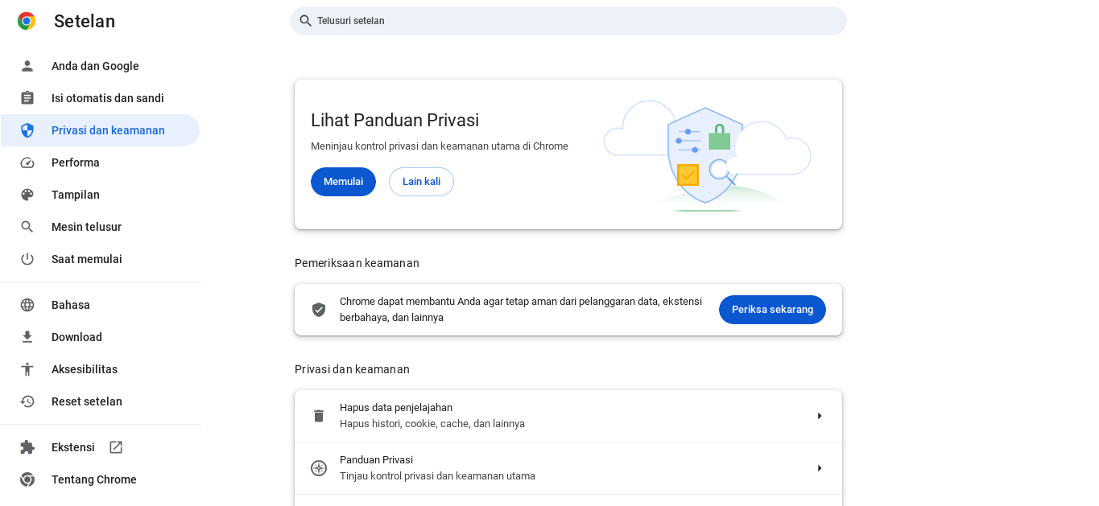Viewport: 1099px width, 506px height.
Task: Open the Download settings page
Action: coord(100,337)
